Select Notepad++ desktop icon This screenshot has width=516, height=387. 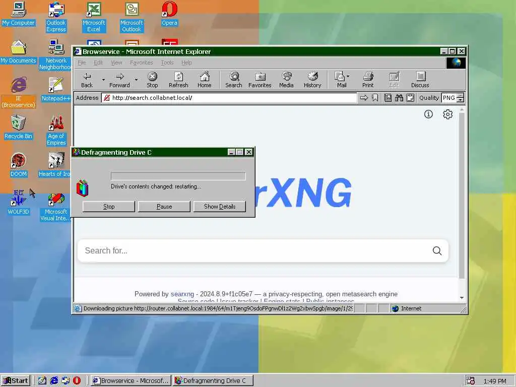pyautogui.click(x=56, y=89)
